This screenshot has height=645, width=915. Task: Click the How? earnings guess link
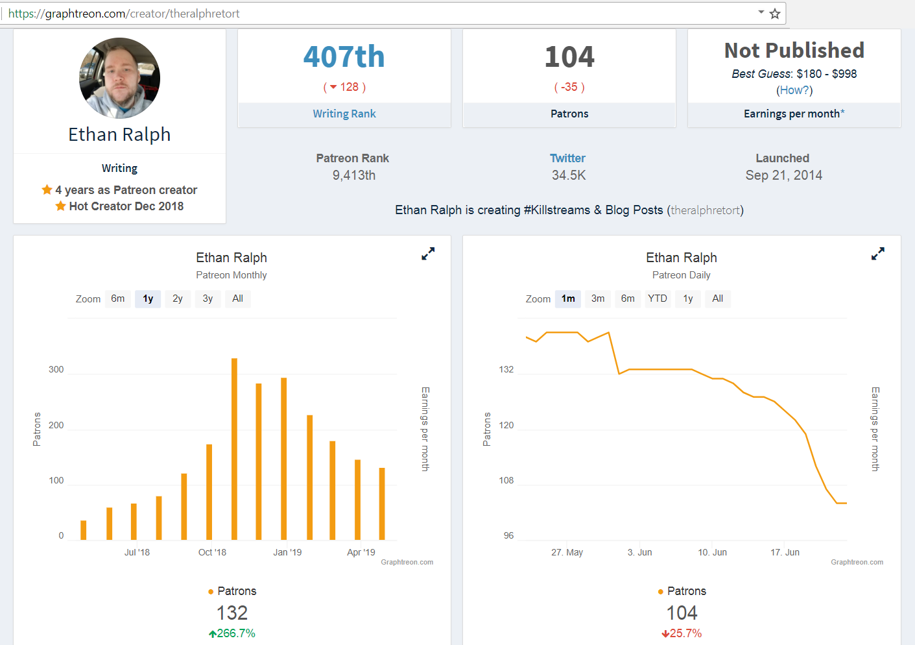point(794,90)
